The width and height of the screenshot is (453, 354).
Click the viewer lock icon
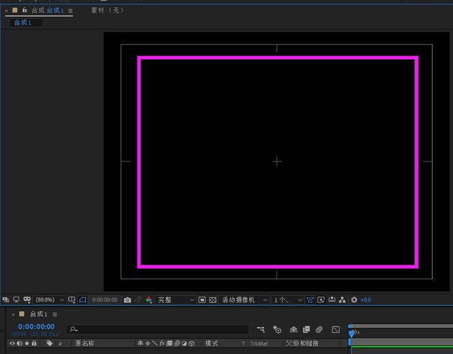[25, 11]
